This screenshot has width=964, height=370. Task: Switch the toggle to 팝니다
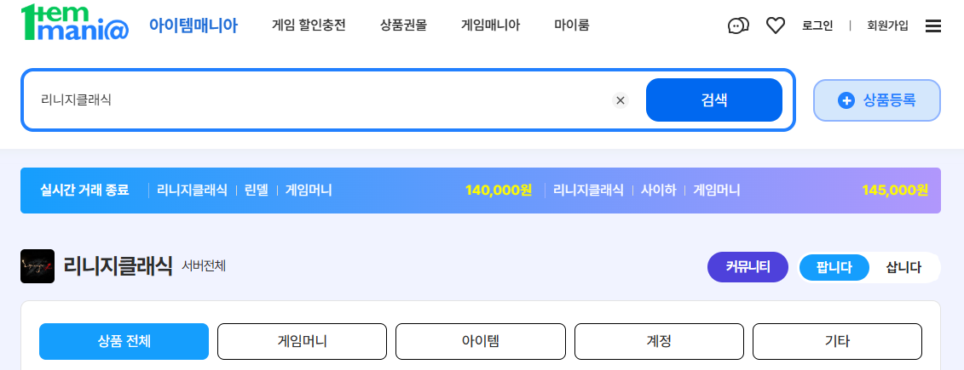pyautogui.click(x=834, y=268)
